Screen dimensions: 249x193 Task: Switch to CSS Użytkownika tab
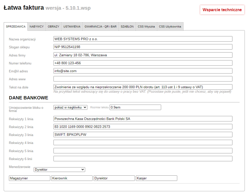[x=170, y=27]
